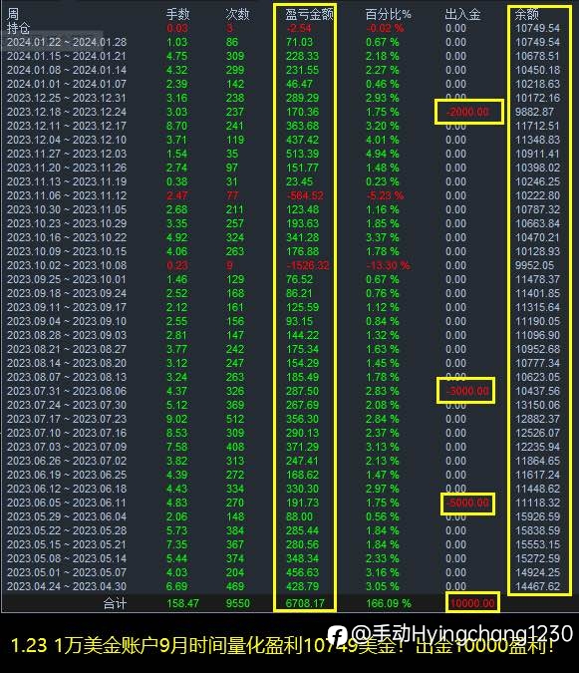Click the 余额 column header

[x=526, y=14]
